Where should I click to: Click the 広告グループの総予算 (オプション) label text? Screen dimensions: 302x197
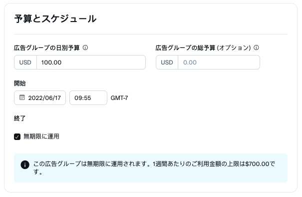203,47
